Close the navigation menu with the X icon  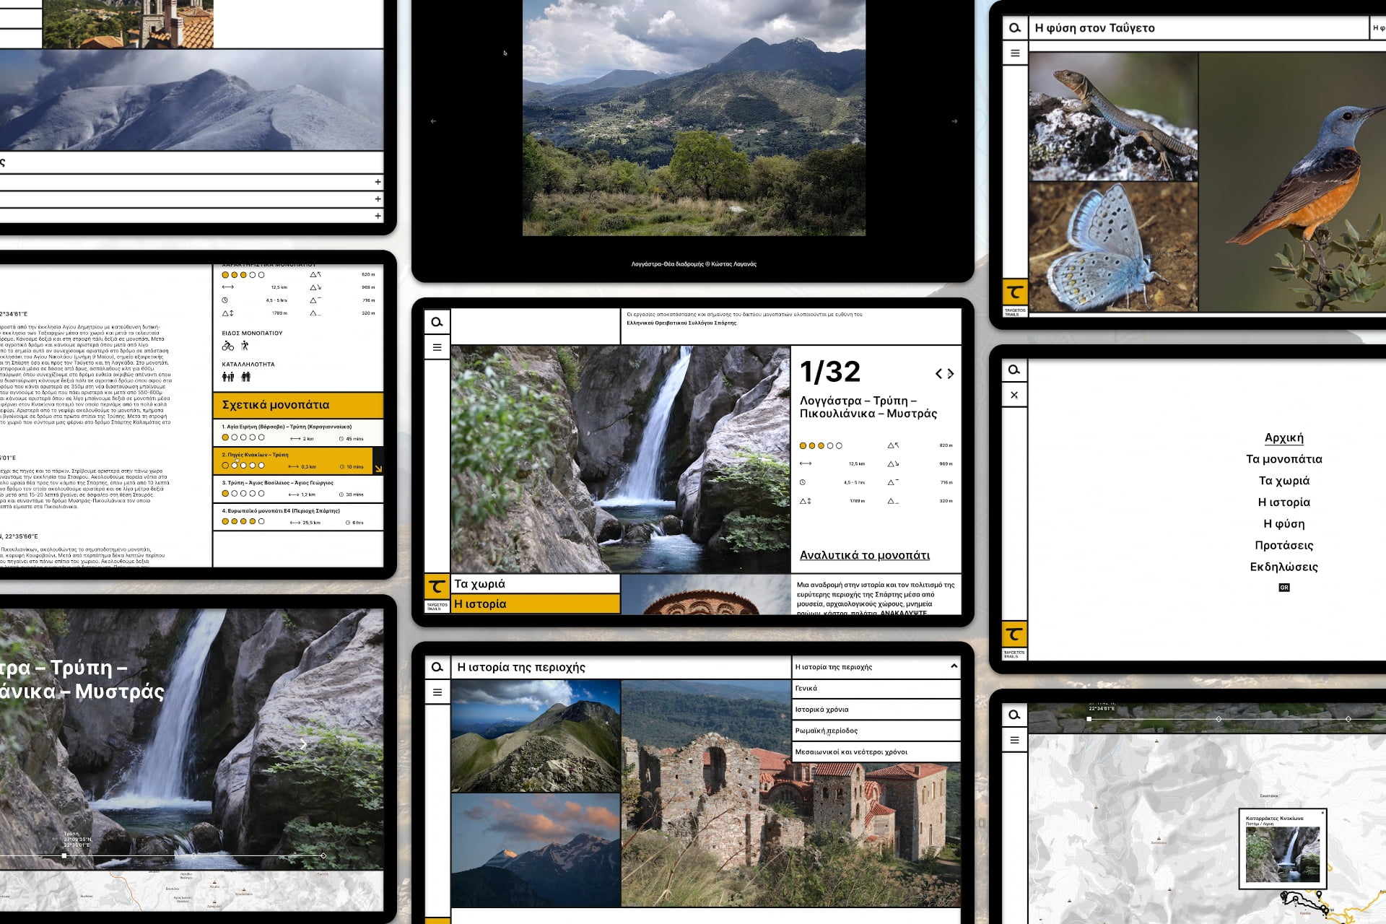point(1014,395)
